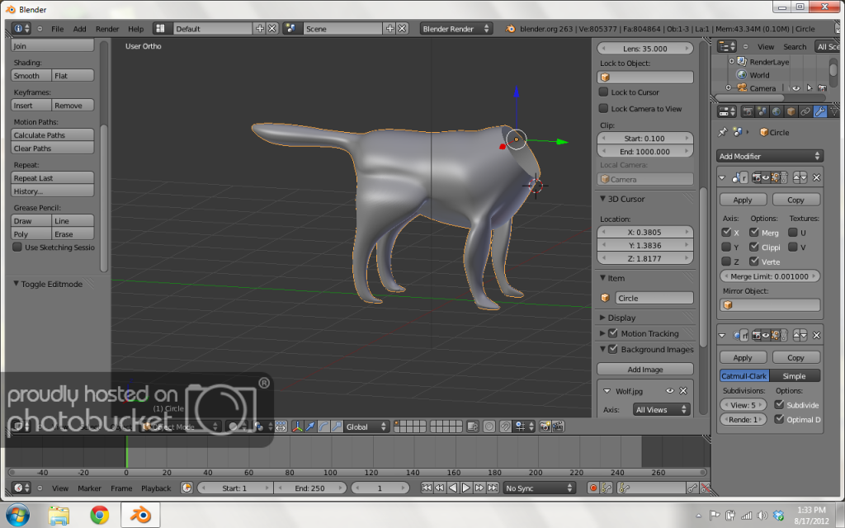The height and width of the screenshot is (528, 845).
Task: Click the Clip End 1000.000 field
Action: coord(645,152)
